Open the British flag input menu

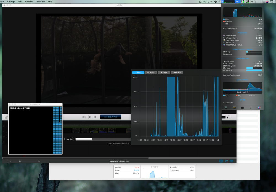coord(267,2)
